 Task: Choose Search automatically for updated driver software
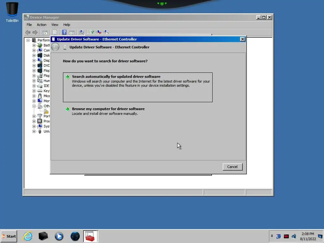(x=138, y=87)
